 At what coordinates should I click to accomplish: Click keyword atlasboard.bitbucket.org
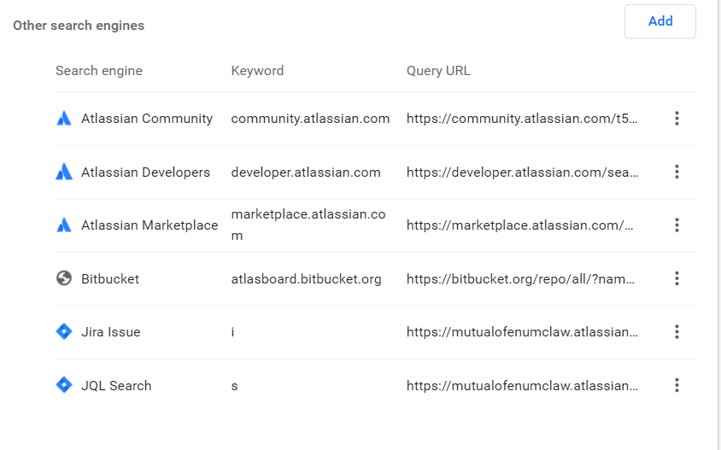[x=306, y=279]
